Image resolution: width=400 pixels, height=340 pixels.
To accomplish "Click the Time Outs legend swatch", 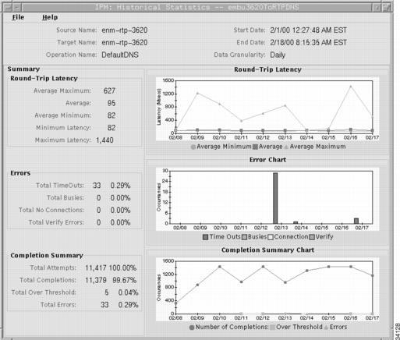I will coord(205,237).
